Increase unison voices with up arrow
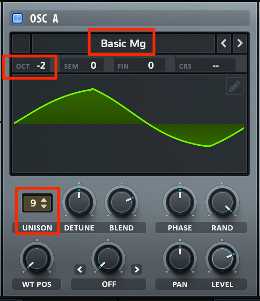The height and width of the screenshot is (301, 260). click(44, 200)
